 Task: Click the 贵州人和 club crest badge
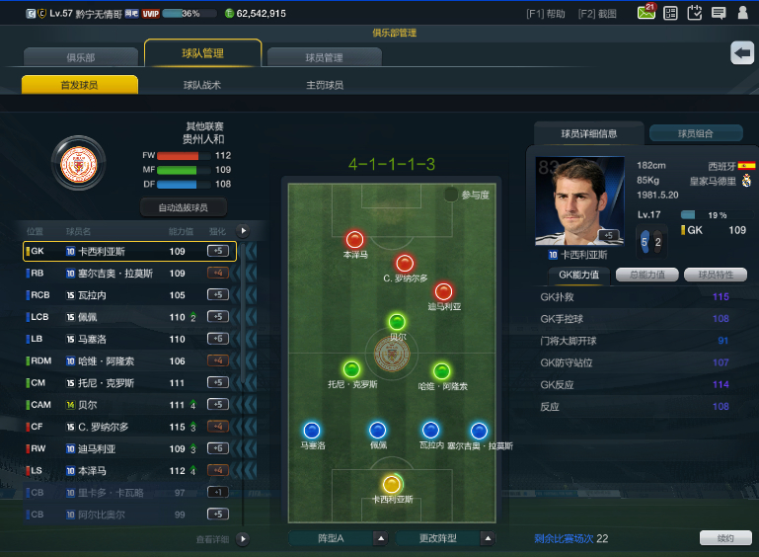click(x=78, y=164)
